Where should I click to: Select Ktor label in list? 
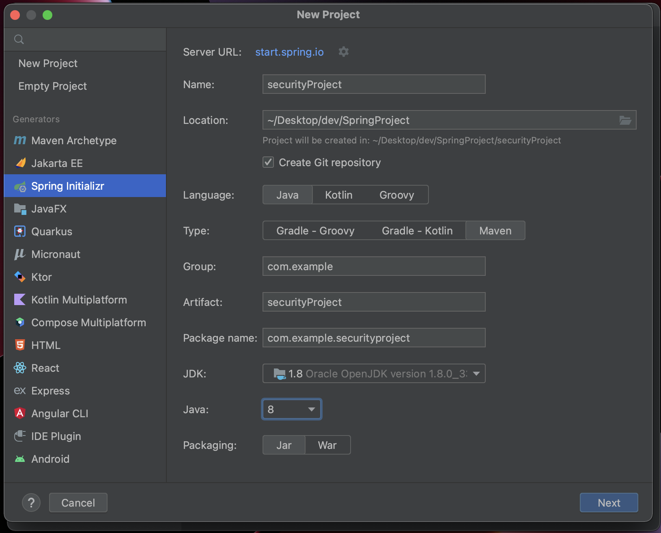coord(42,277)
